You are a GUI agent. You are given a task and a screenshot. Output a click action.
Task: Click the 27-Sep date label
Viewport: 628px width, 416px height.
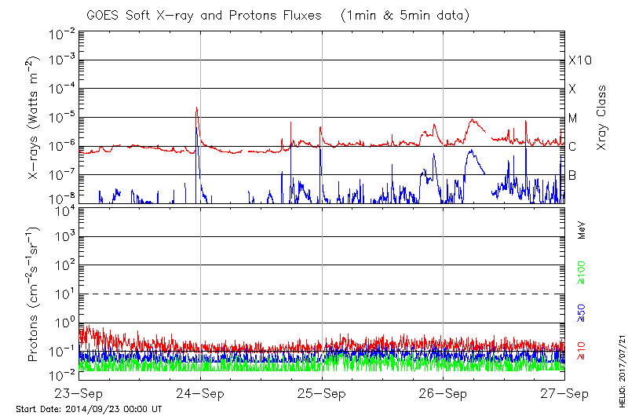point(564,392)
